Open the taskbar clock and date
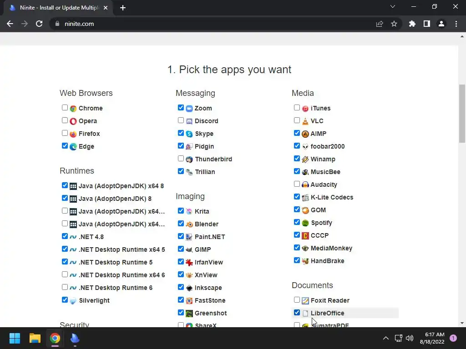The image size is (466, 349). (x=432, y=338)
